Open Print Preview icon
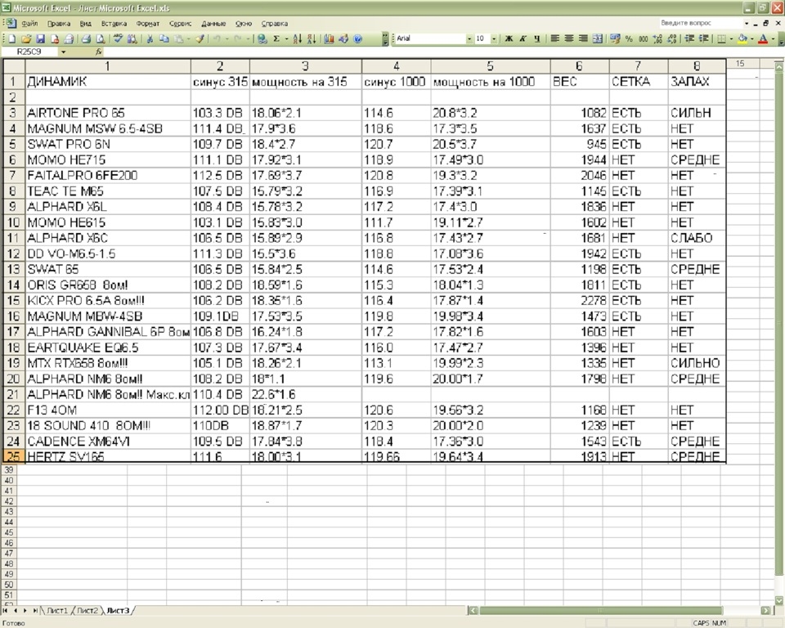This screenshot has height=628, width=785. tap(100, 38)
